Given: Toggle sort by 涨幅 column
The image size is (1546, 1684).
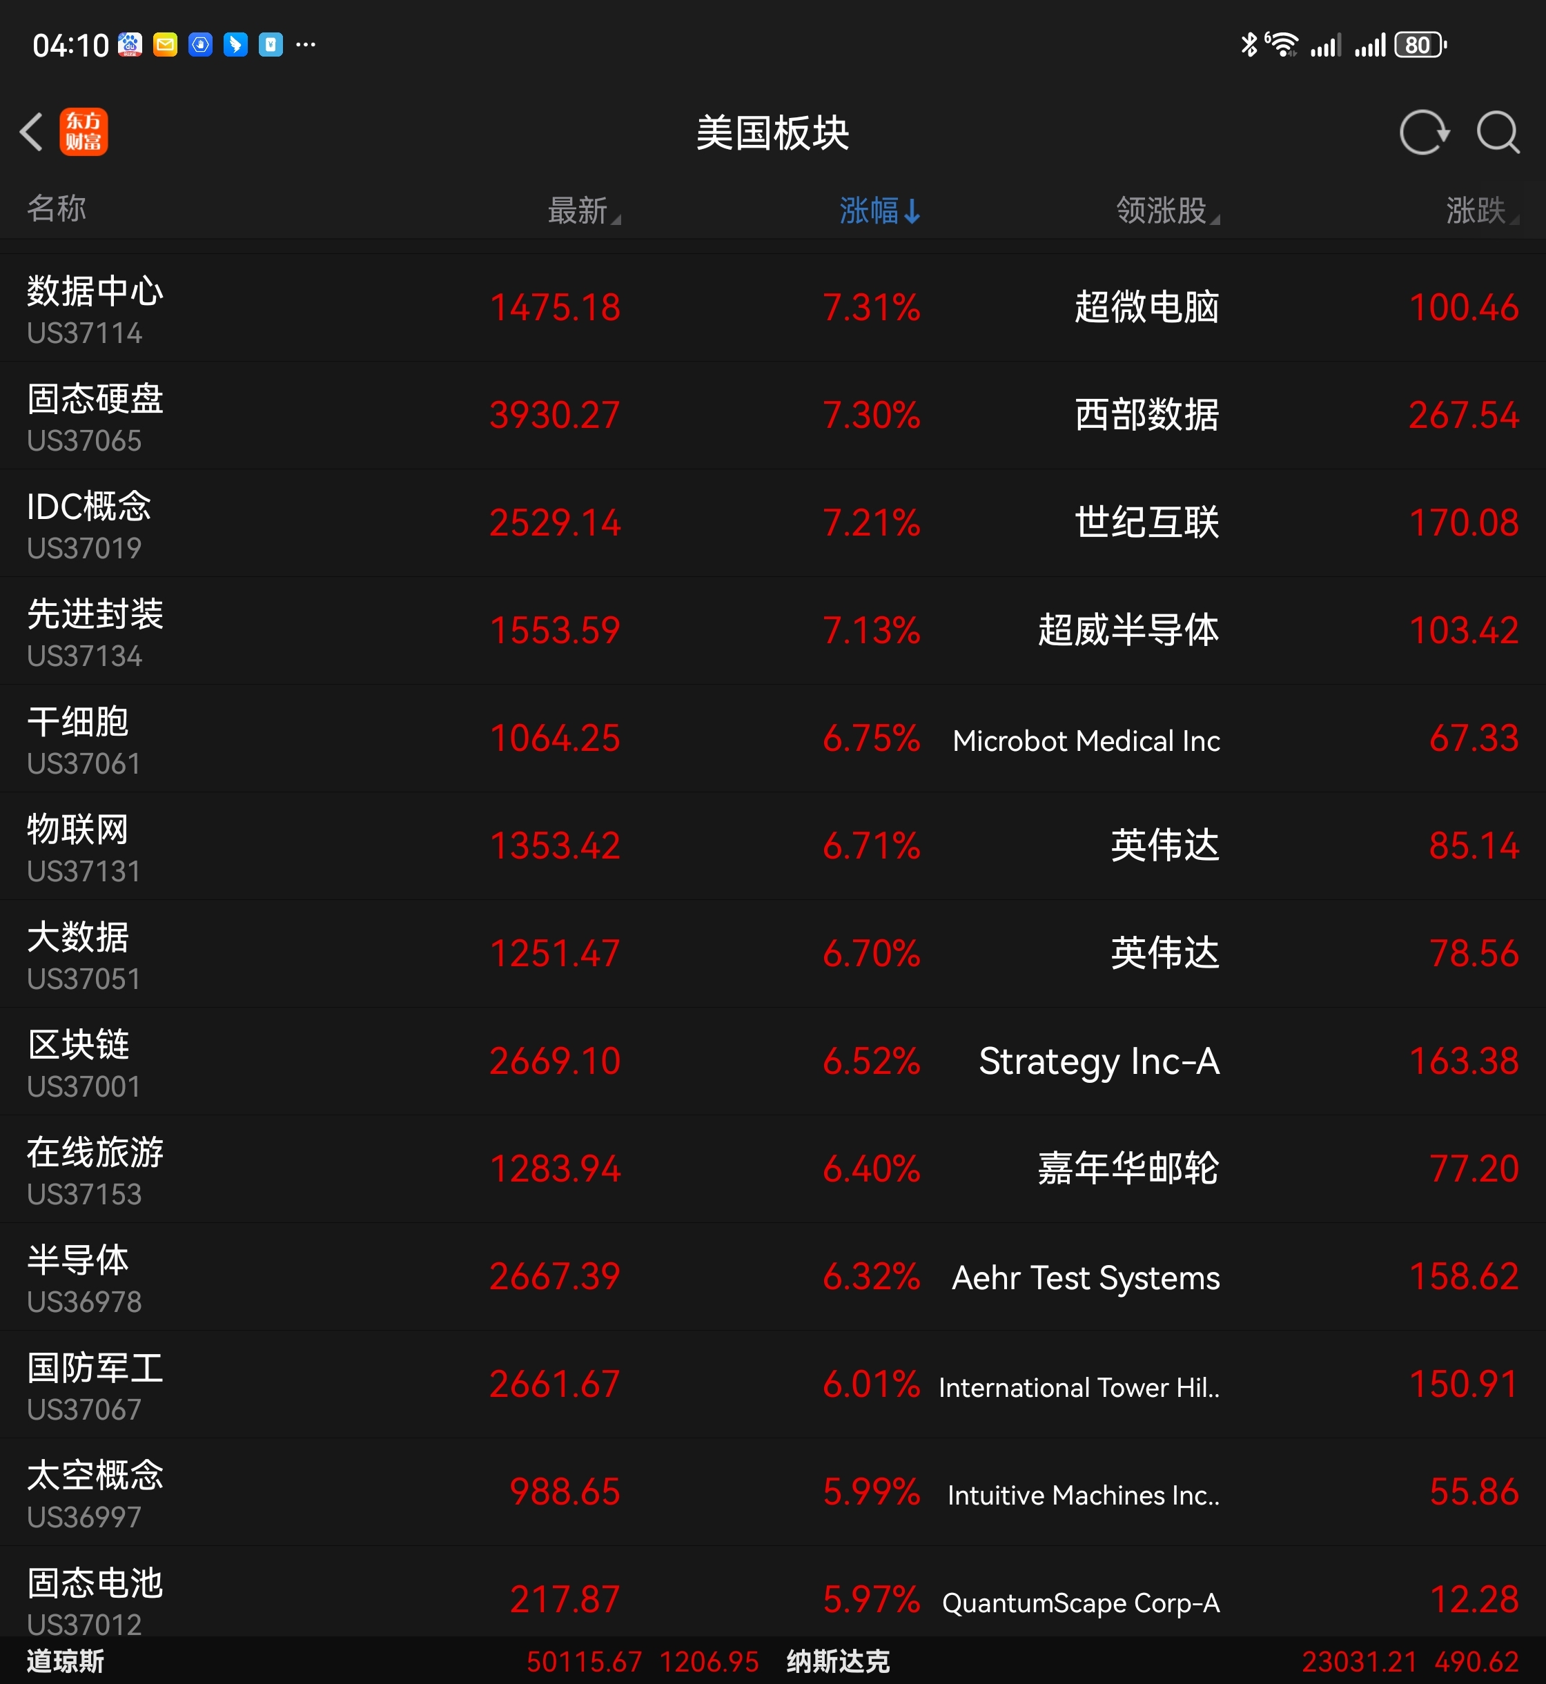Looking at the screenshot, I should point(879,210).
